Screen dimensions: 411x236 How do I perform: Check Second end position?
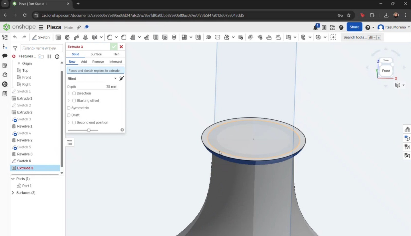(74, 122)
